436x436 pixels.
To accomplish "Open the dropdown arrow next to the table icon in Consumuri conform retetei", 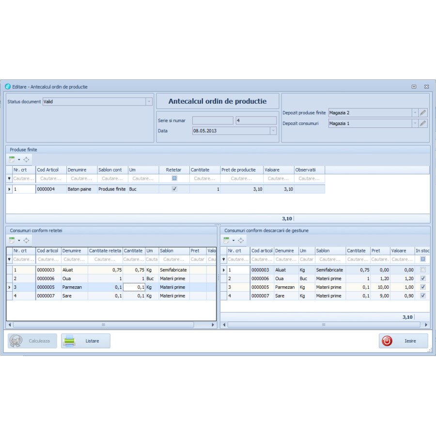I will point(19,241).
